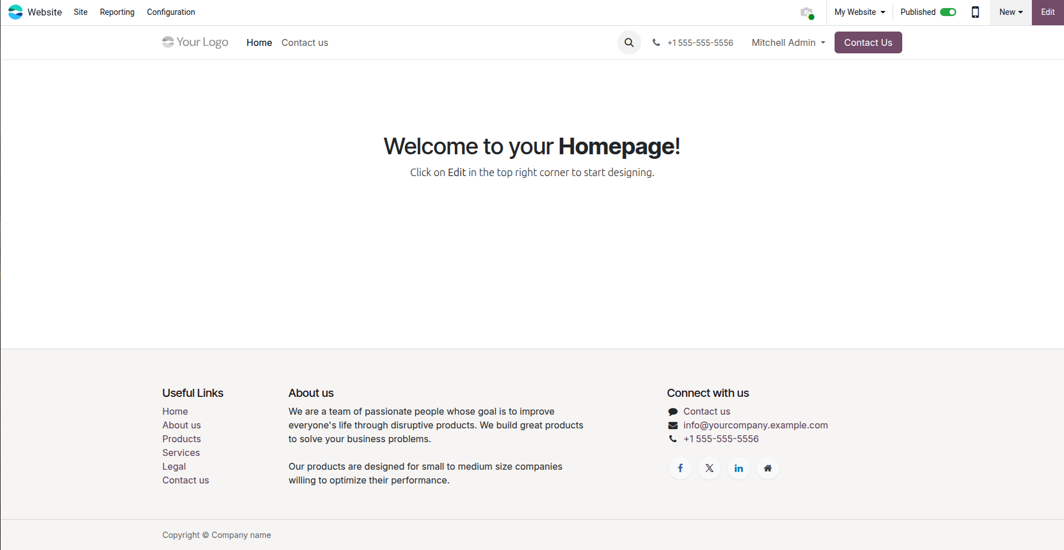
Task: Open the X (Twitter) social icon
Action: (x=710, y=468)
